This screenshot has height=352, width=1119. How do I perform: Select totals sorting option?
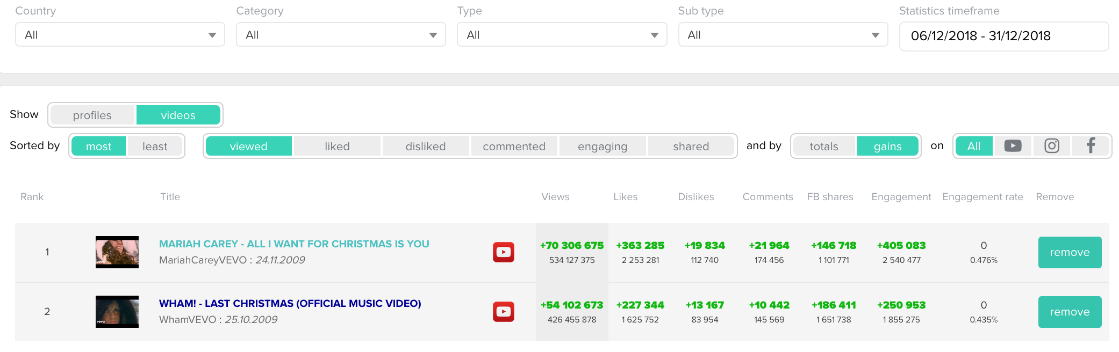tap(824, 146)
